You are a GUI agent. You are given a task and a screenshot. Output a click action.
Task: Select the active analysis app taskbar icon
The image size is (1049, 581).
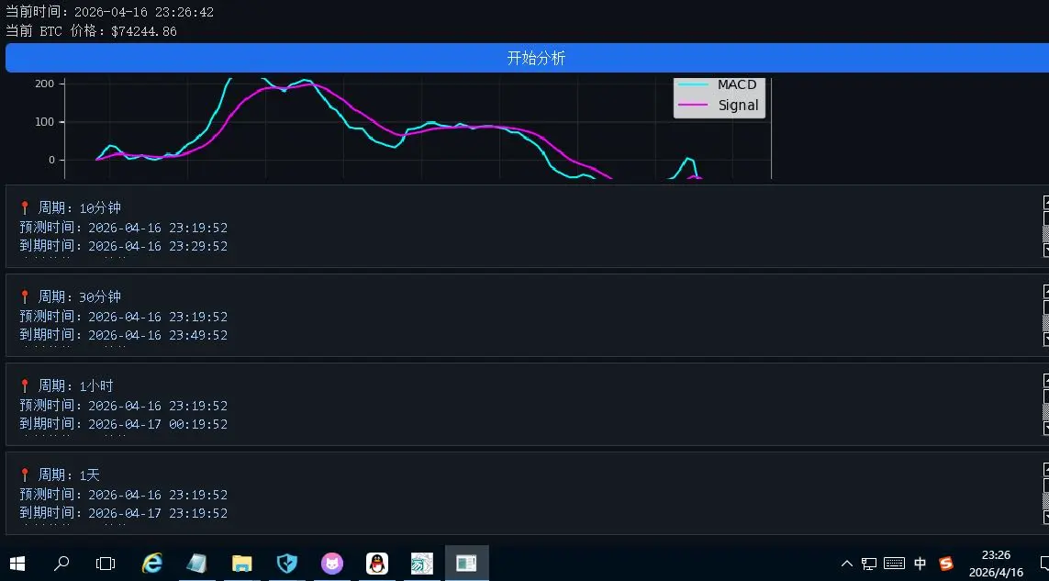click(467, 564)
